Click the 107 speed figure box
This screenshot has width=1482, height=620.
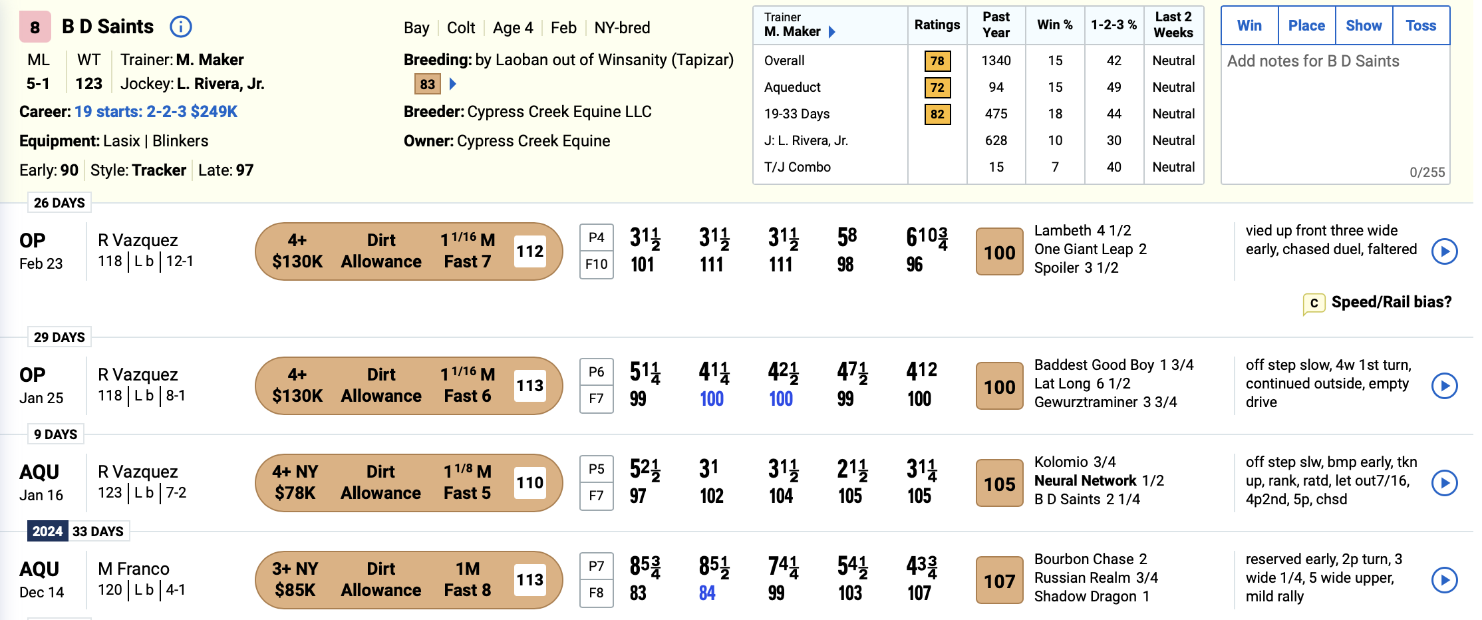(x=999, y=580)
